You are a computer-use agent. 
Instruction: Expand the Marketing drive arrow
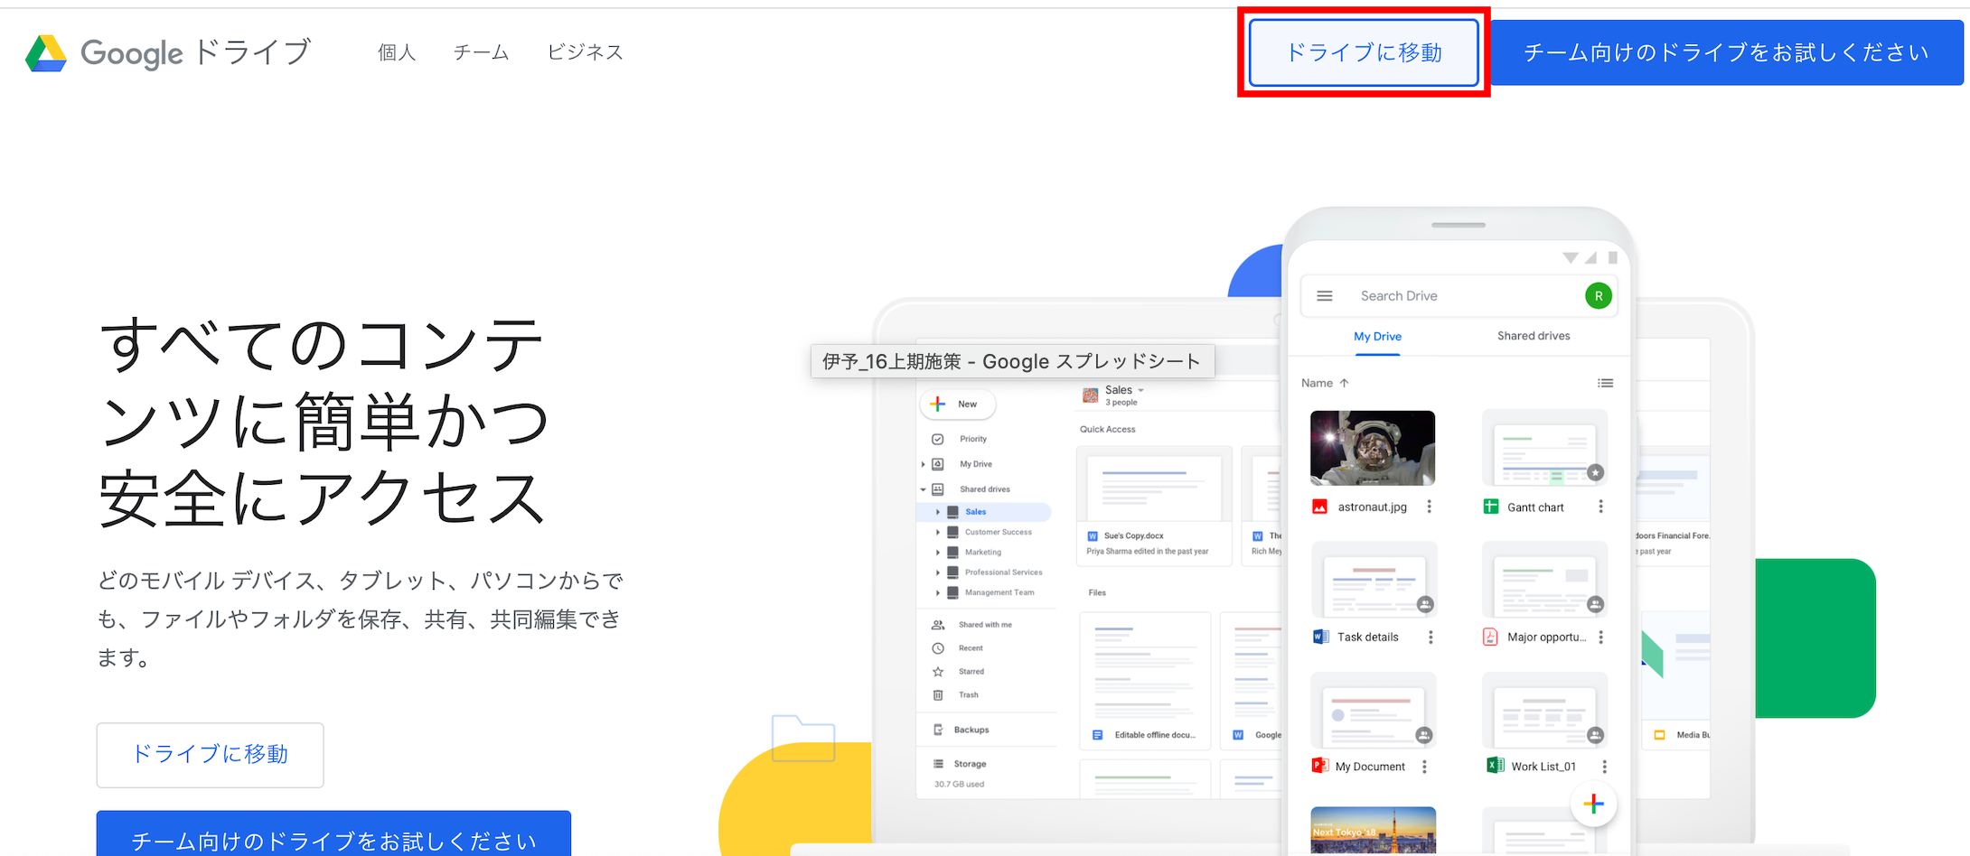pos(937,553)
